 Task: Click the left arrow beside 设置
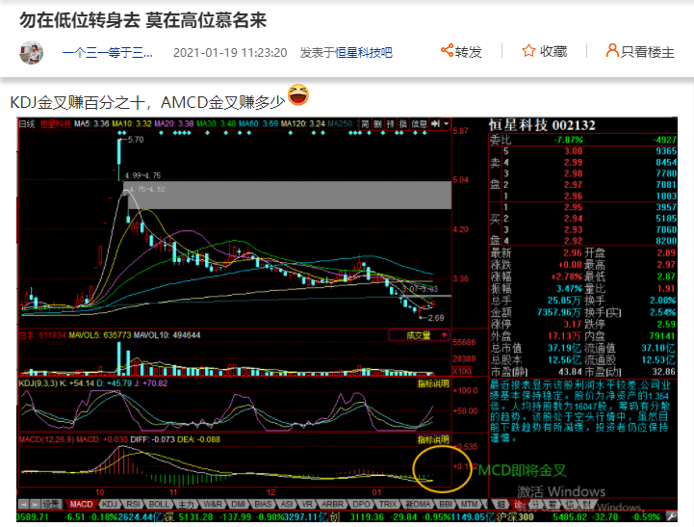[x=24, y=504]
